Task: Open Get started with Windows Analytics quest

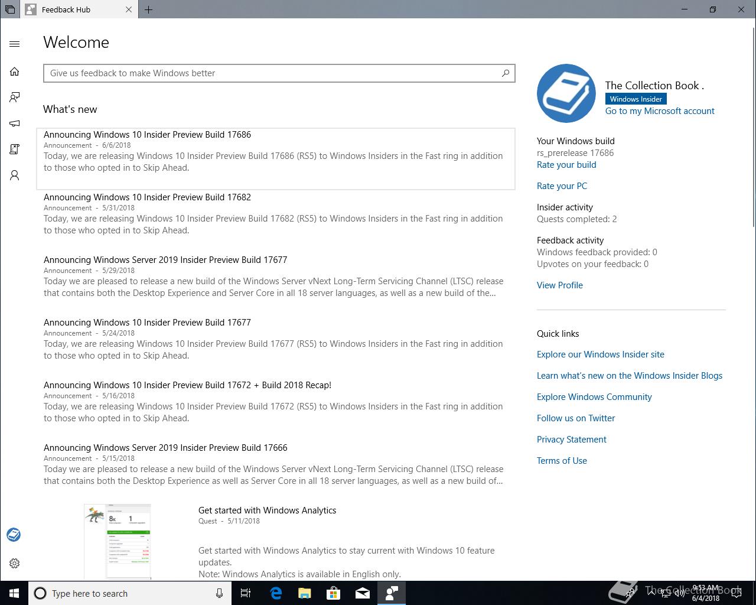Action: [x=267, y=510]
